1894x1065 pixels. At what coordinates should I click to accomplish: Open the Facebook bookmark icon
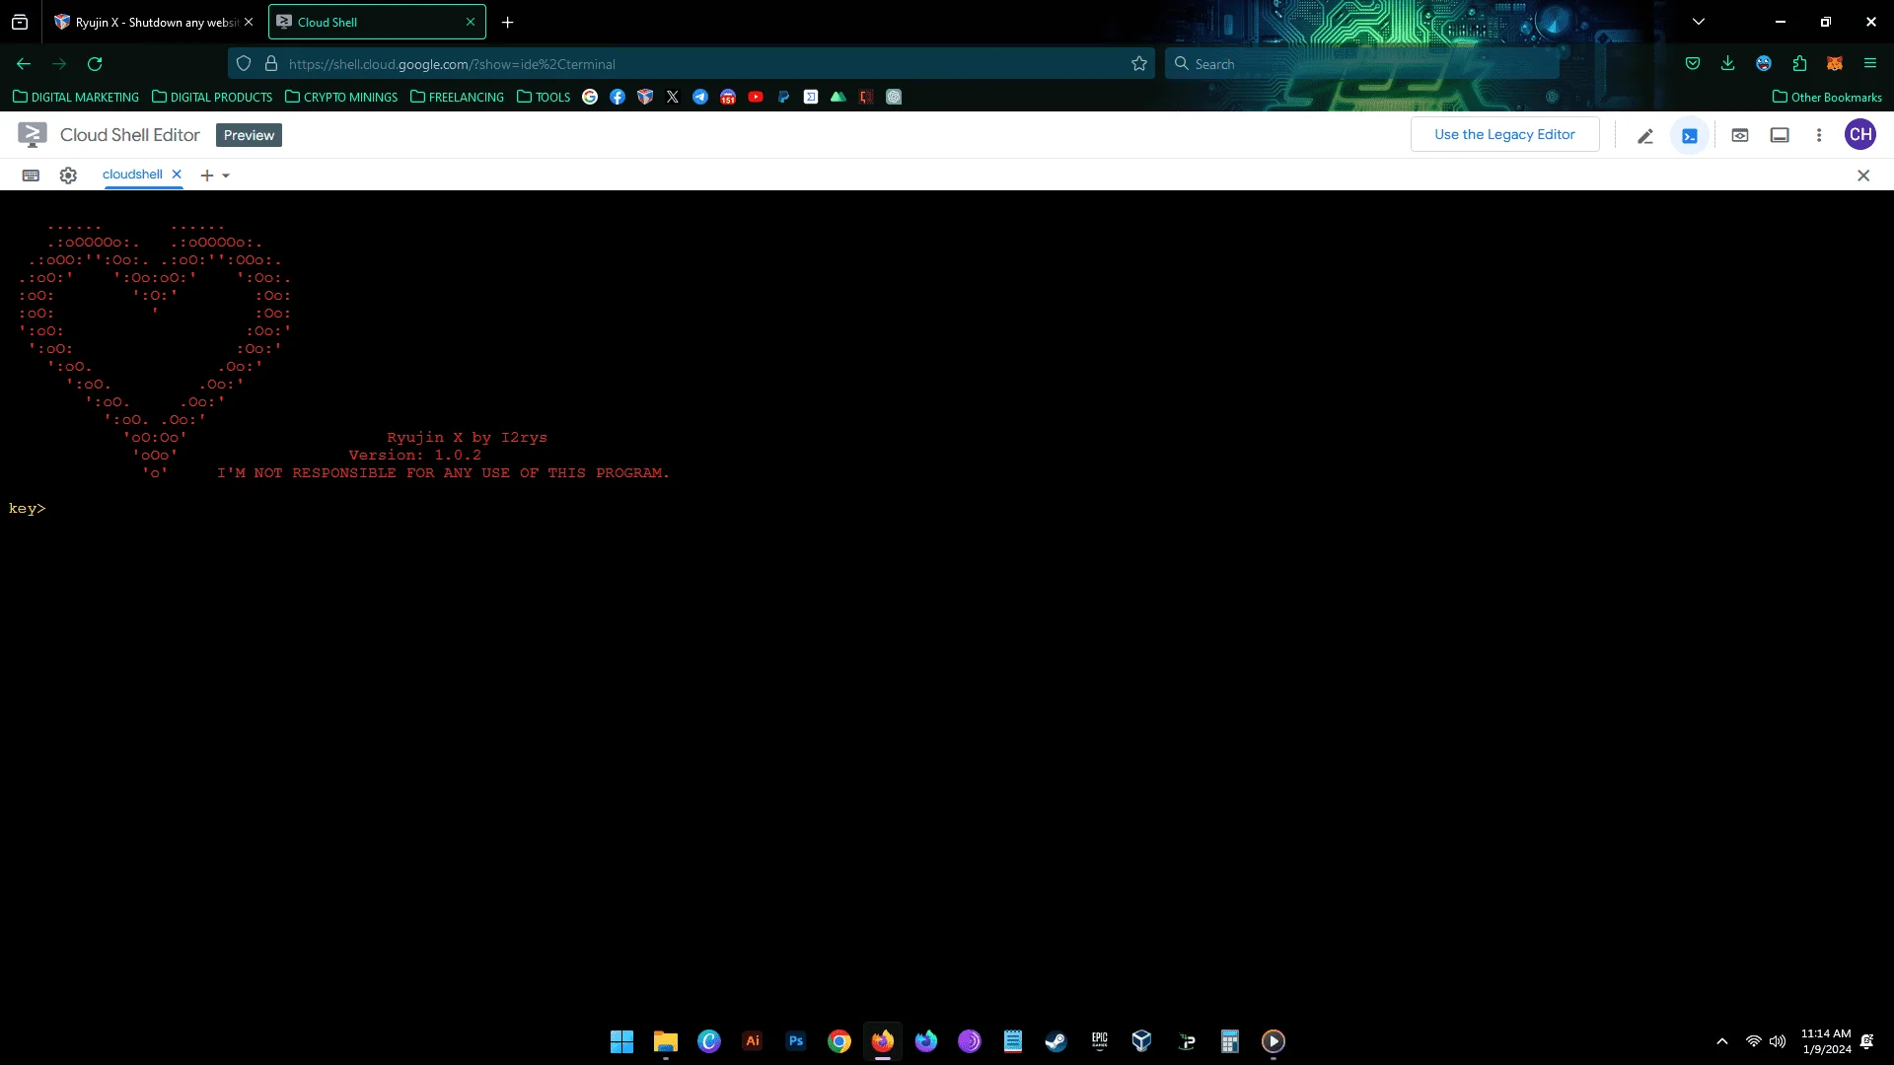pos(618,97)
